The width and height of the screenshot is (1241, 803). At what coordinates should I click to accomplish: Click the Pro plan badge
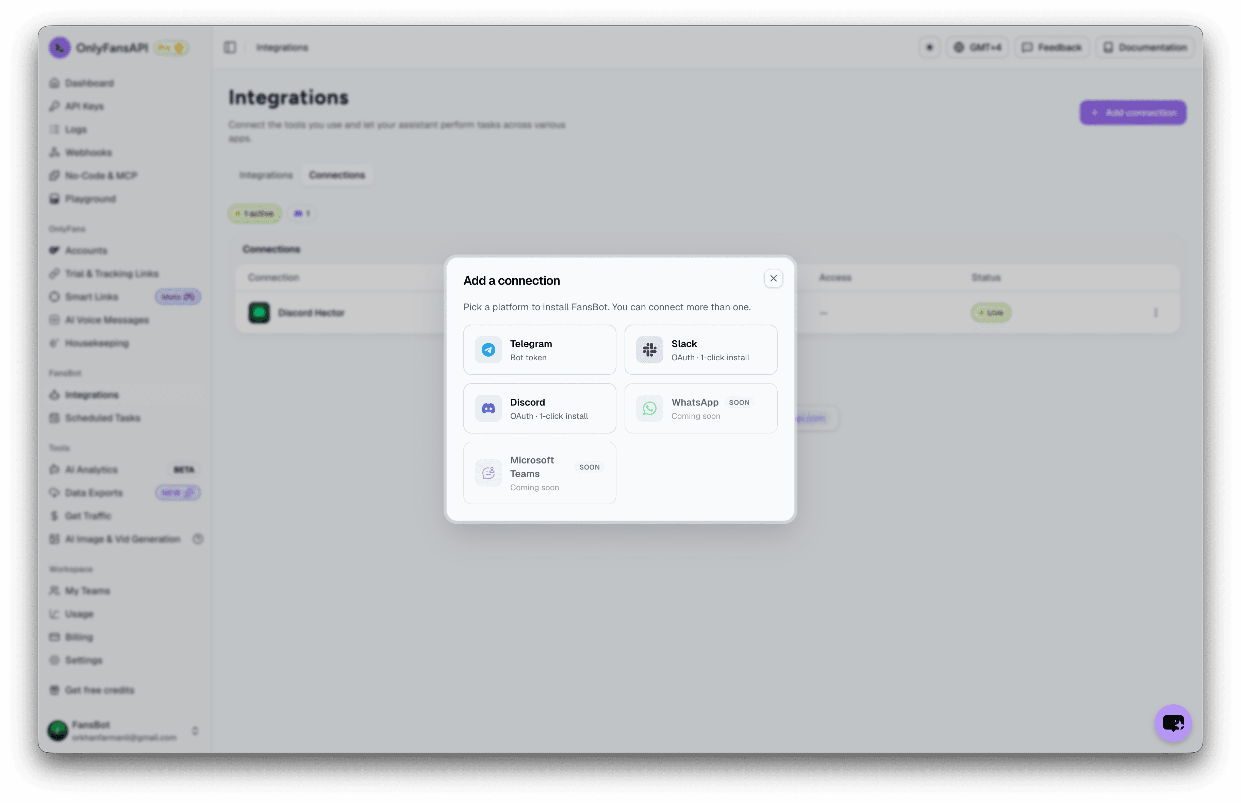pyautogui.click(x=171, y=48)
